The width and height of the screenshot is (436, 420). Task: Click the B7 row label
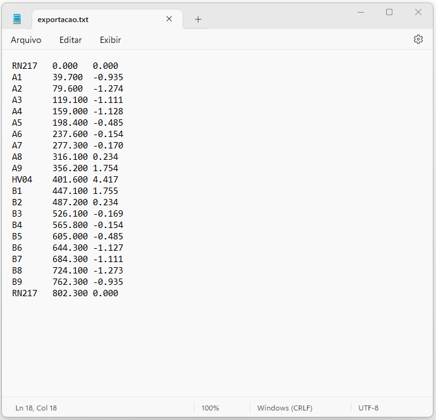coord(17,260)
